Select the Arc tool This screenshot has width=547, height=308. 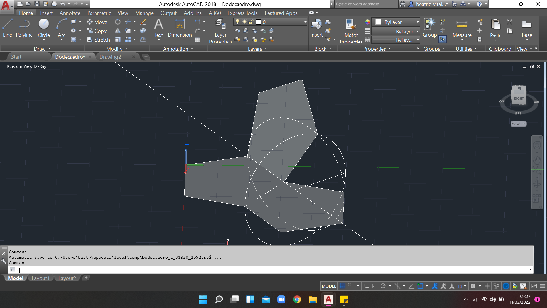tap(62, 28)
